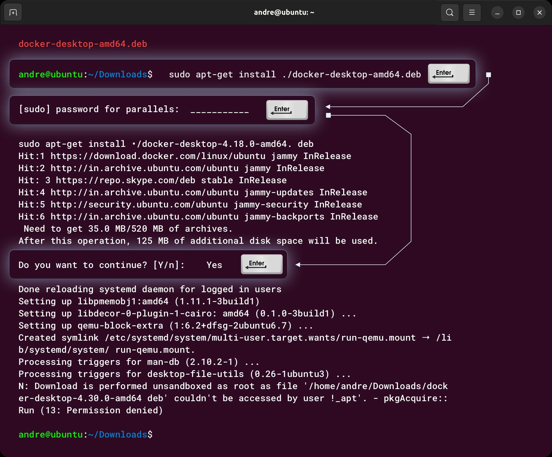Click the security.ubuntu.com URL

(x=139, y=205)
